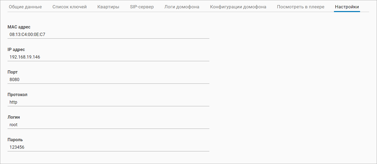The height and width of the screenshot is (164, 377).
Task: Click the Логин field with root
Action: [x=108, y=125]
